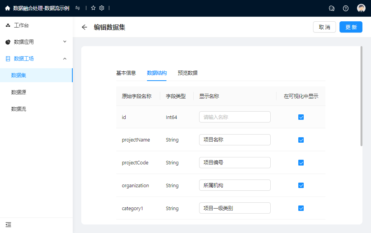Image resolution: width=371 pixels, height=233 pixels.
Task: Click the home icon in top bar
Action: pyautogui.click(x=7, y=8)
